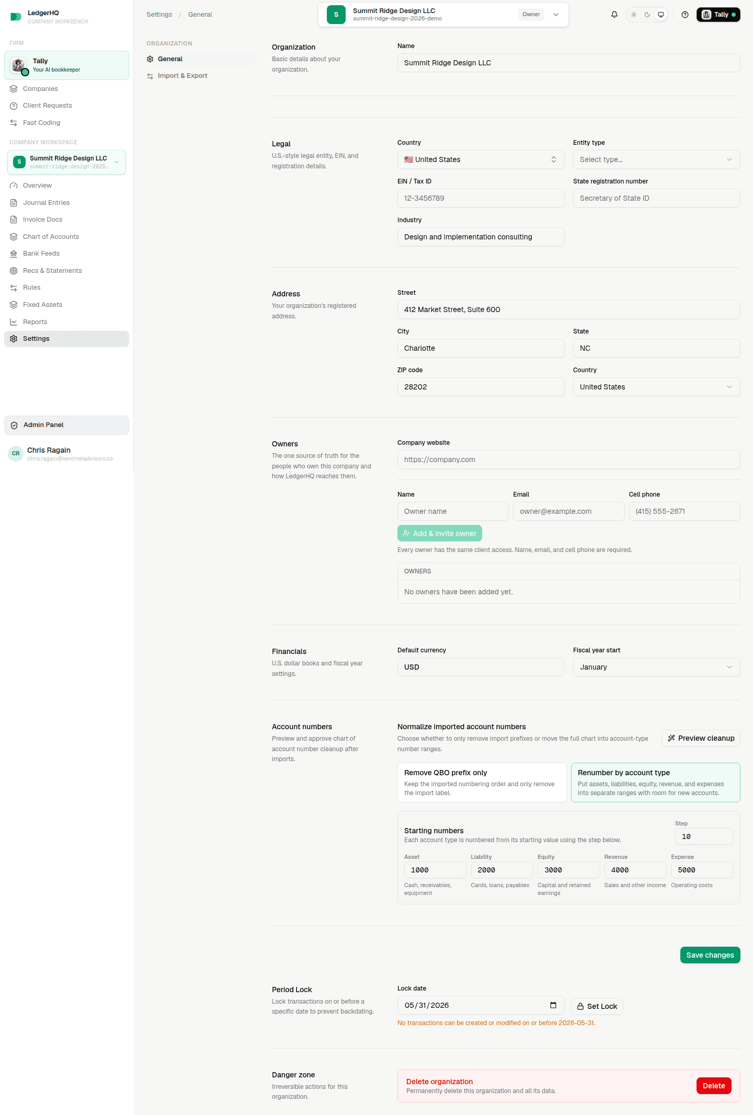Open Fast Coding page

click(66, 123)
